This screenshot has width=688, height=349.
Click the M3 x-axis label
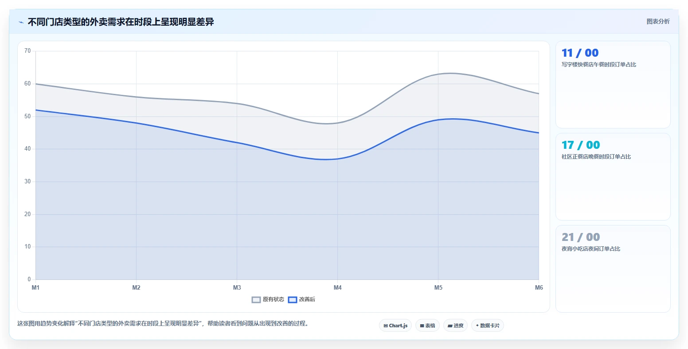point(237,288)
